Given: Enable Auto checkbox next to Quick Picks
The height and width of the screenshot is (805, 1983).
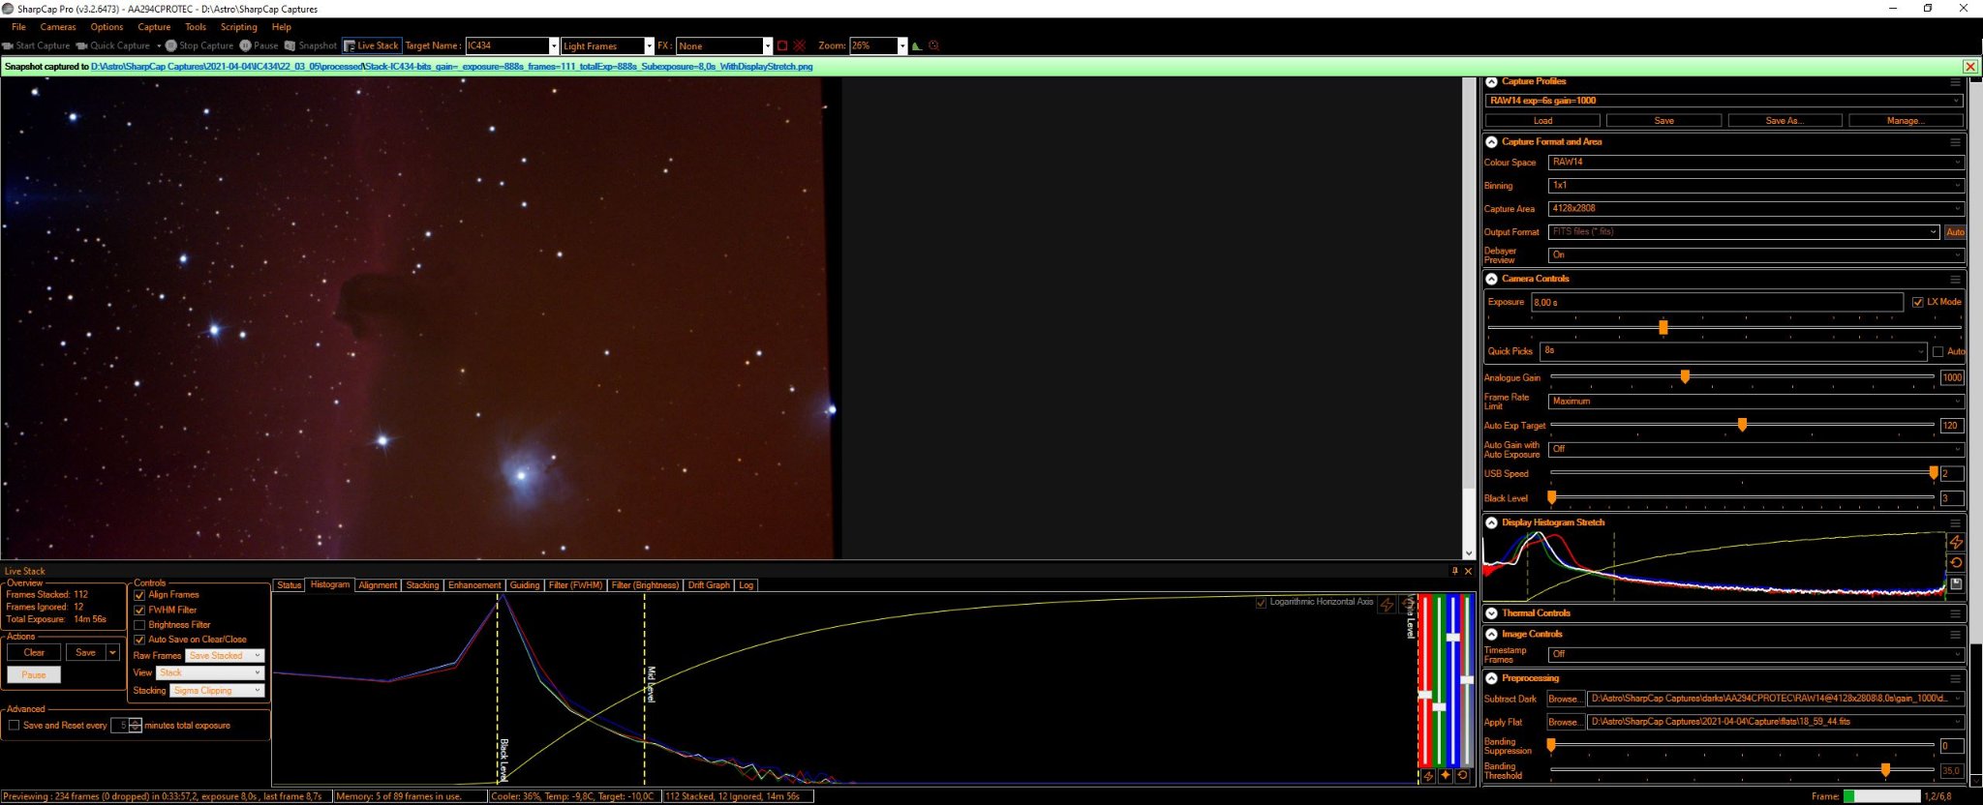Looking at the screenshot, I should click(1937, 351).
